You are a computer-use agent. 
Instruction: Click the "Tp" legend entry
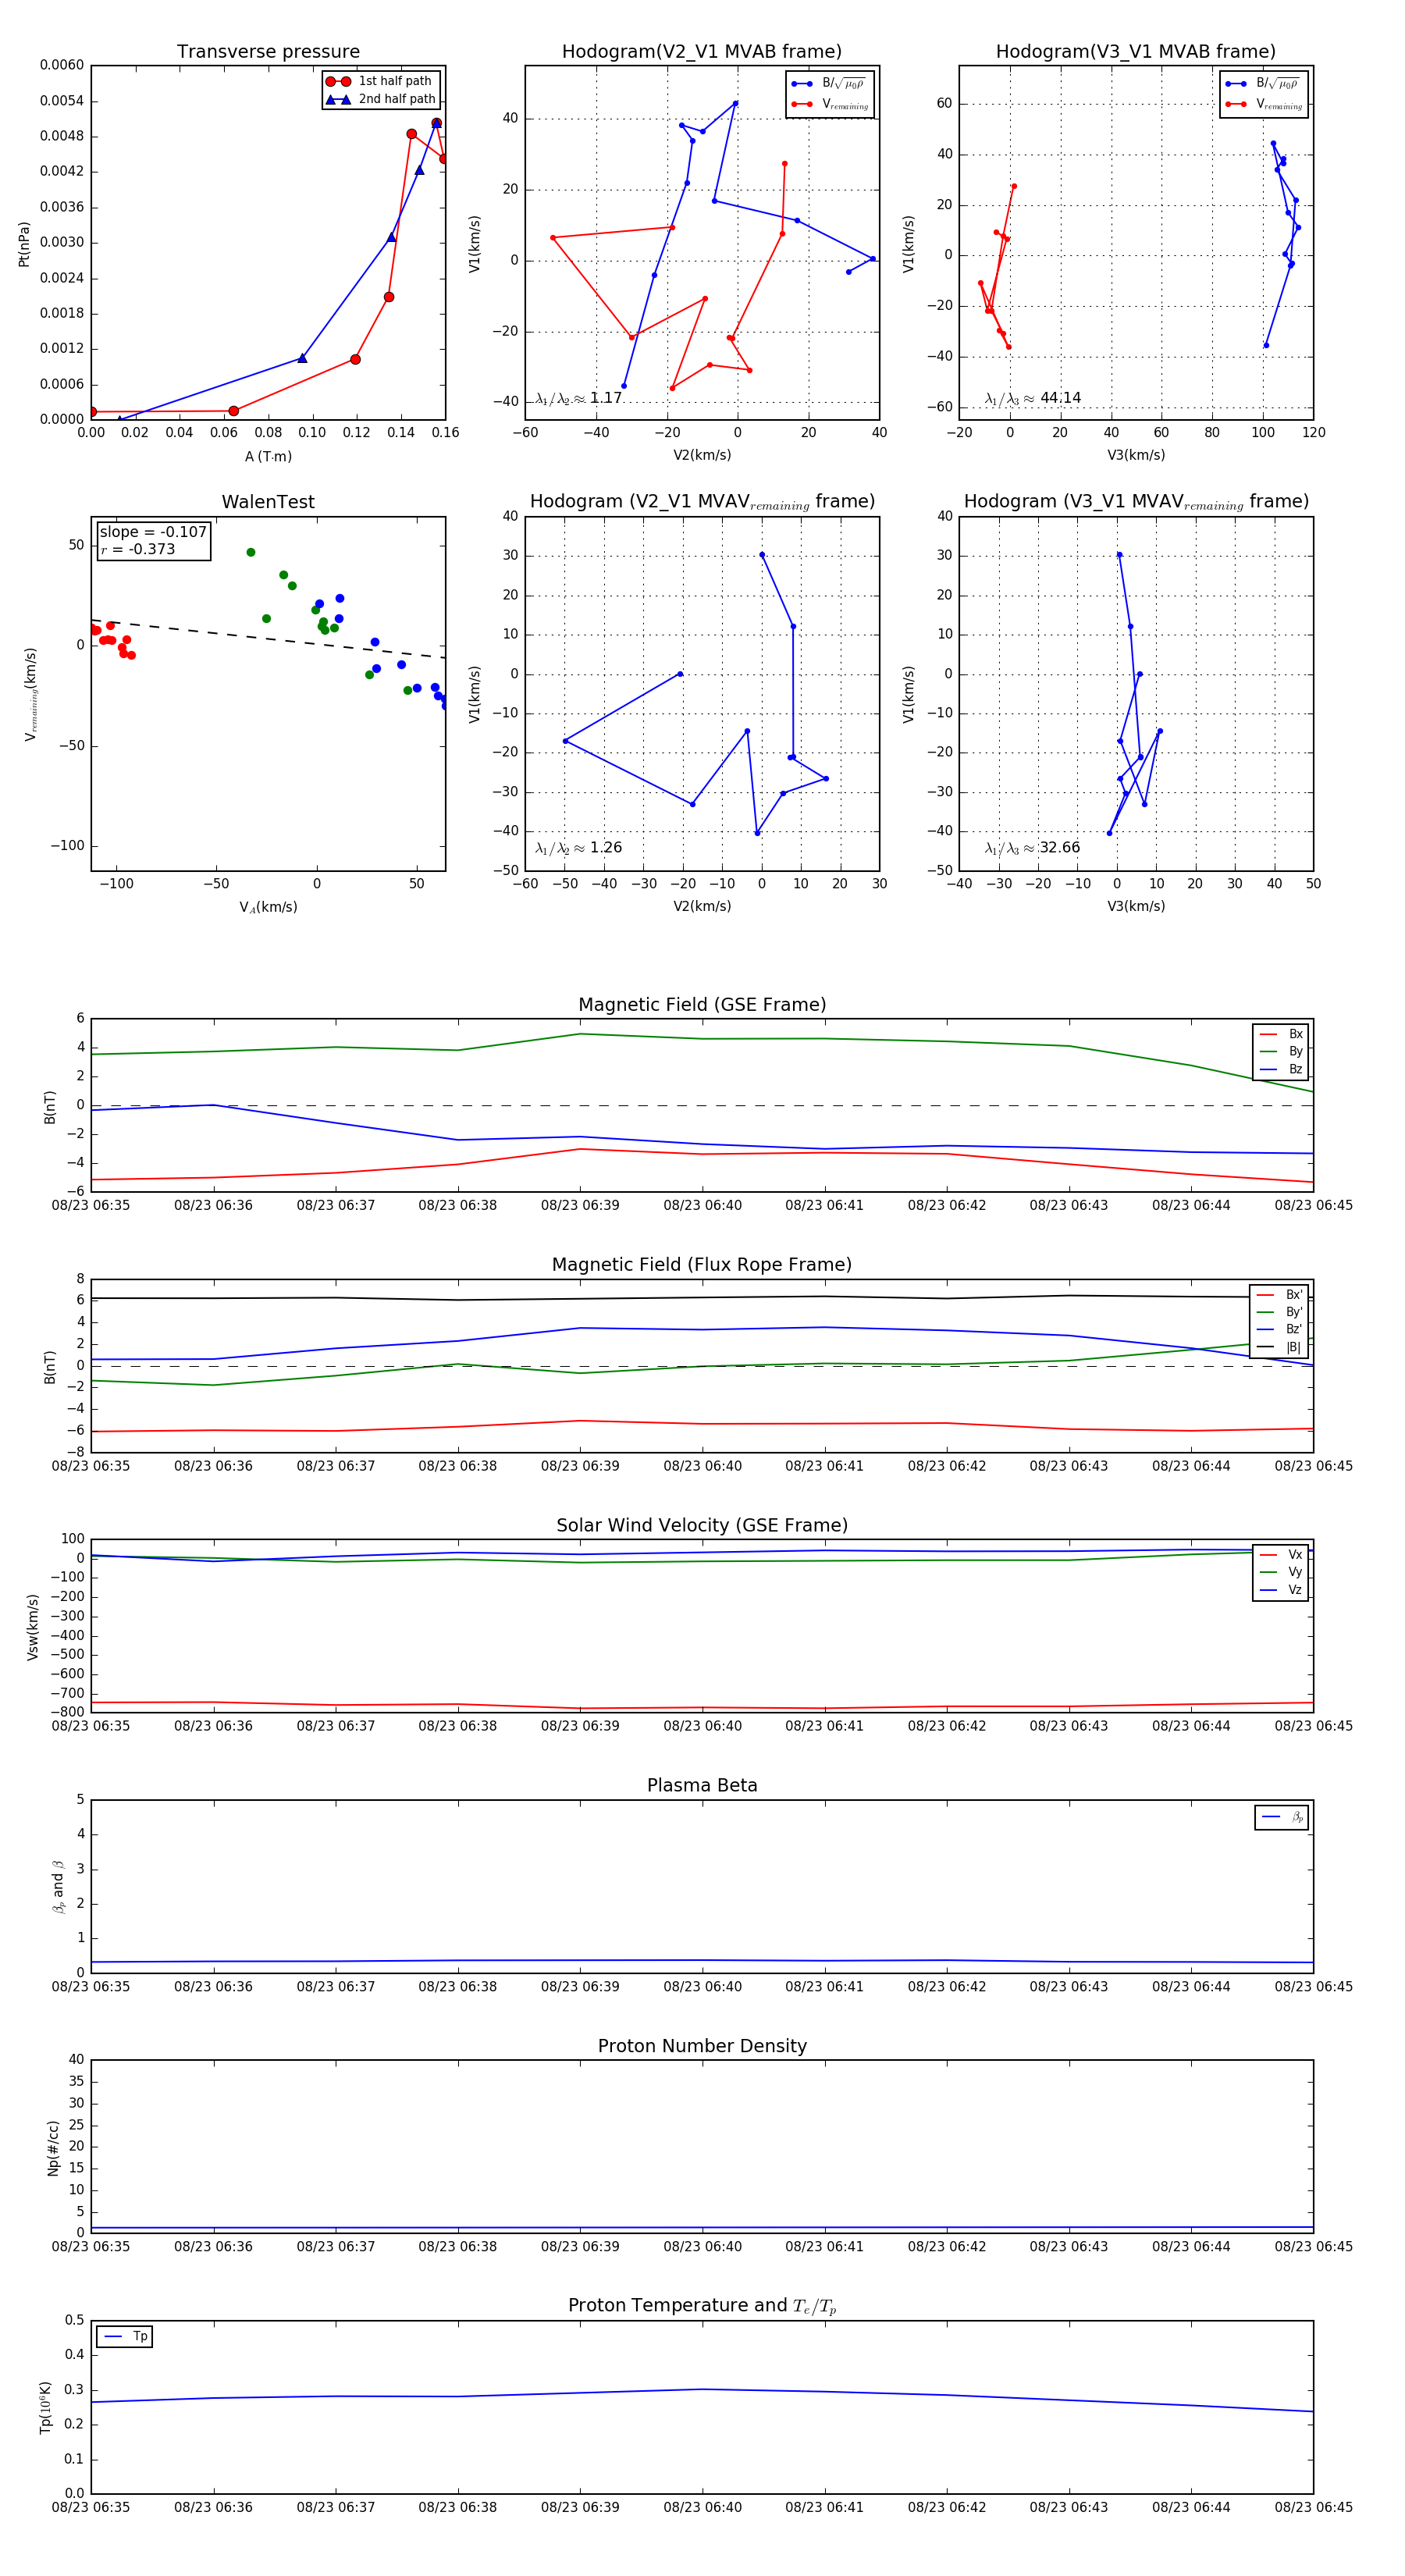[x=140, y=2336]
